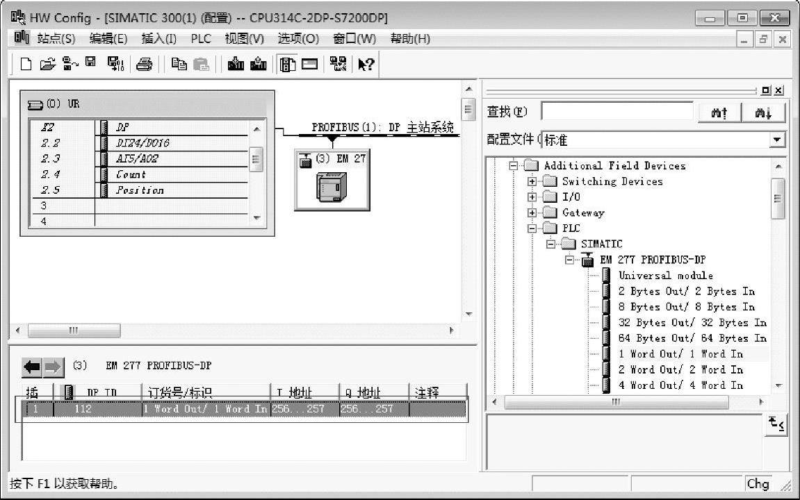The width and height of the screenshot is (800, 500).
Task: Select 4 Word Out/ 4 Word In
Action: click(680, 385)
